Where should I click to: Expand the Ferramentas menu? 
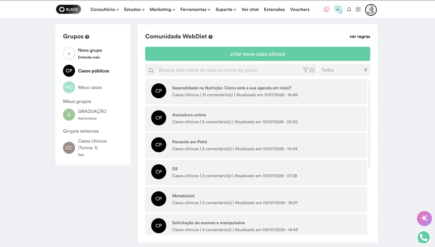(x=195, y=9)
